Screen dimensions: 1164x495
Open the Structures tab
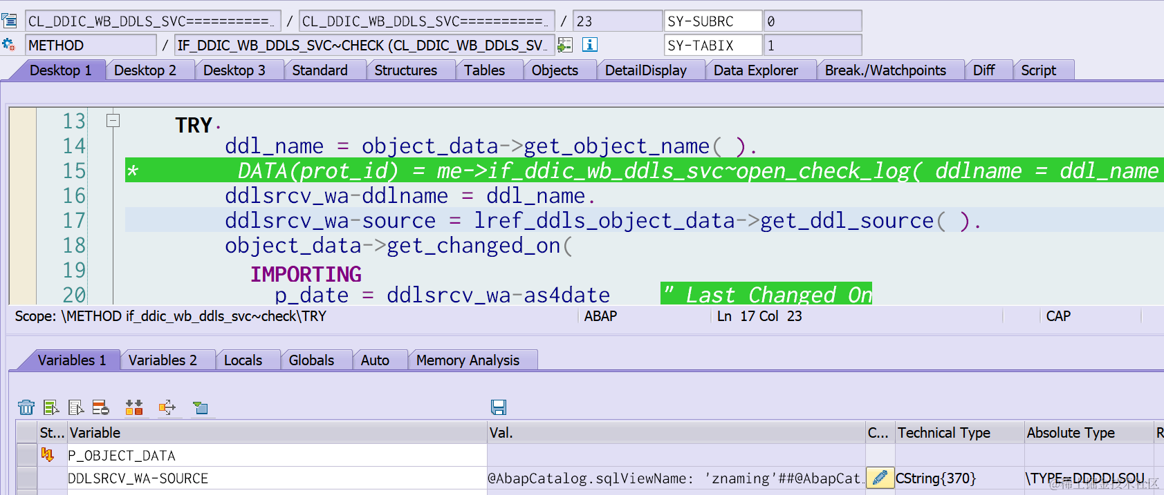(x=406, y=70)
